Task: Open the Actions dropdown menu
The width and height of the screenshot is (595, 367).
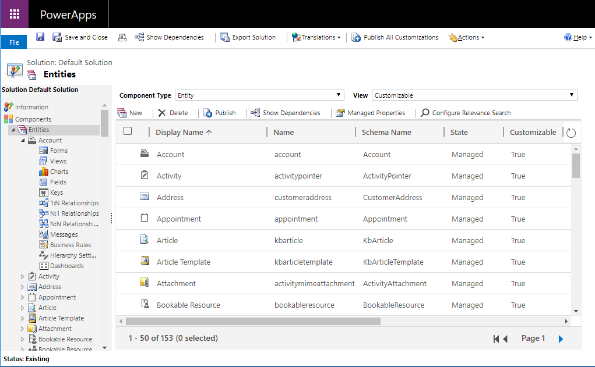Action: 466,37
